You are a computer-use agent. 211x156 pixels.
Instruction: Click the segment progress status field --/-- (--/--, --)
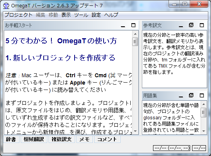coord(172,148)
